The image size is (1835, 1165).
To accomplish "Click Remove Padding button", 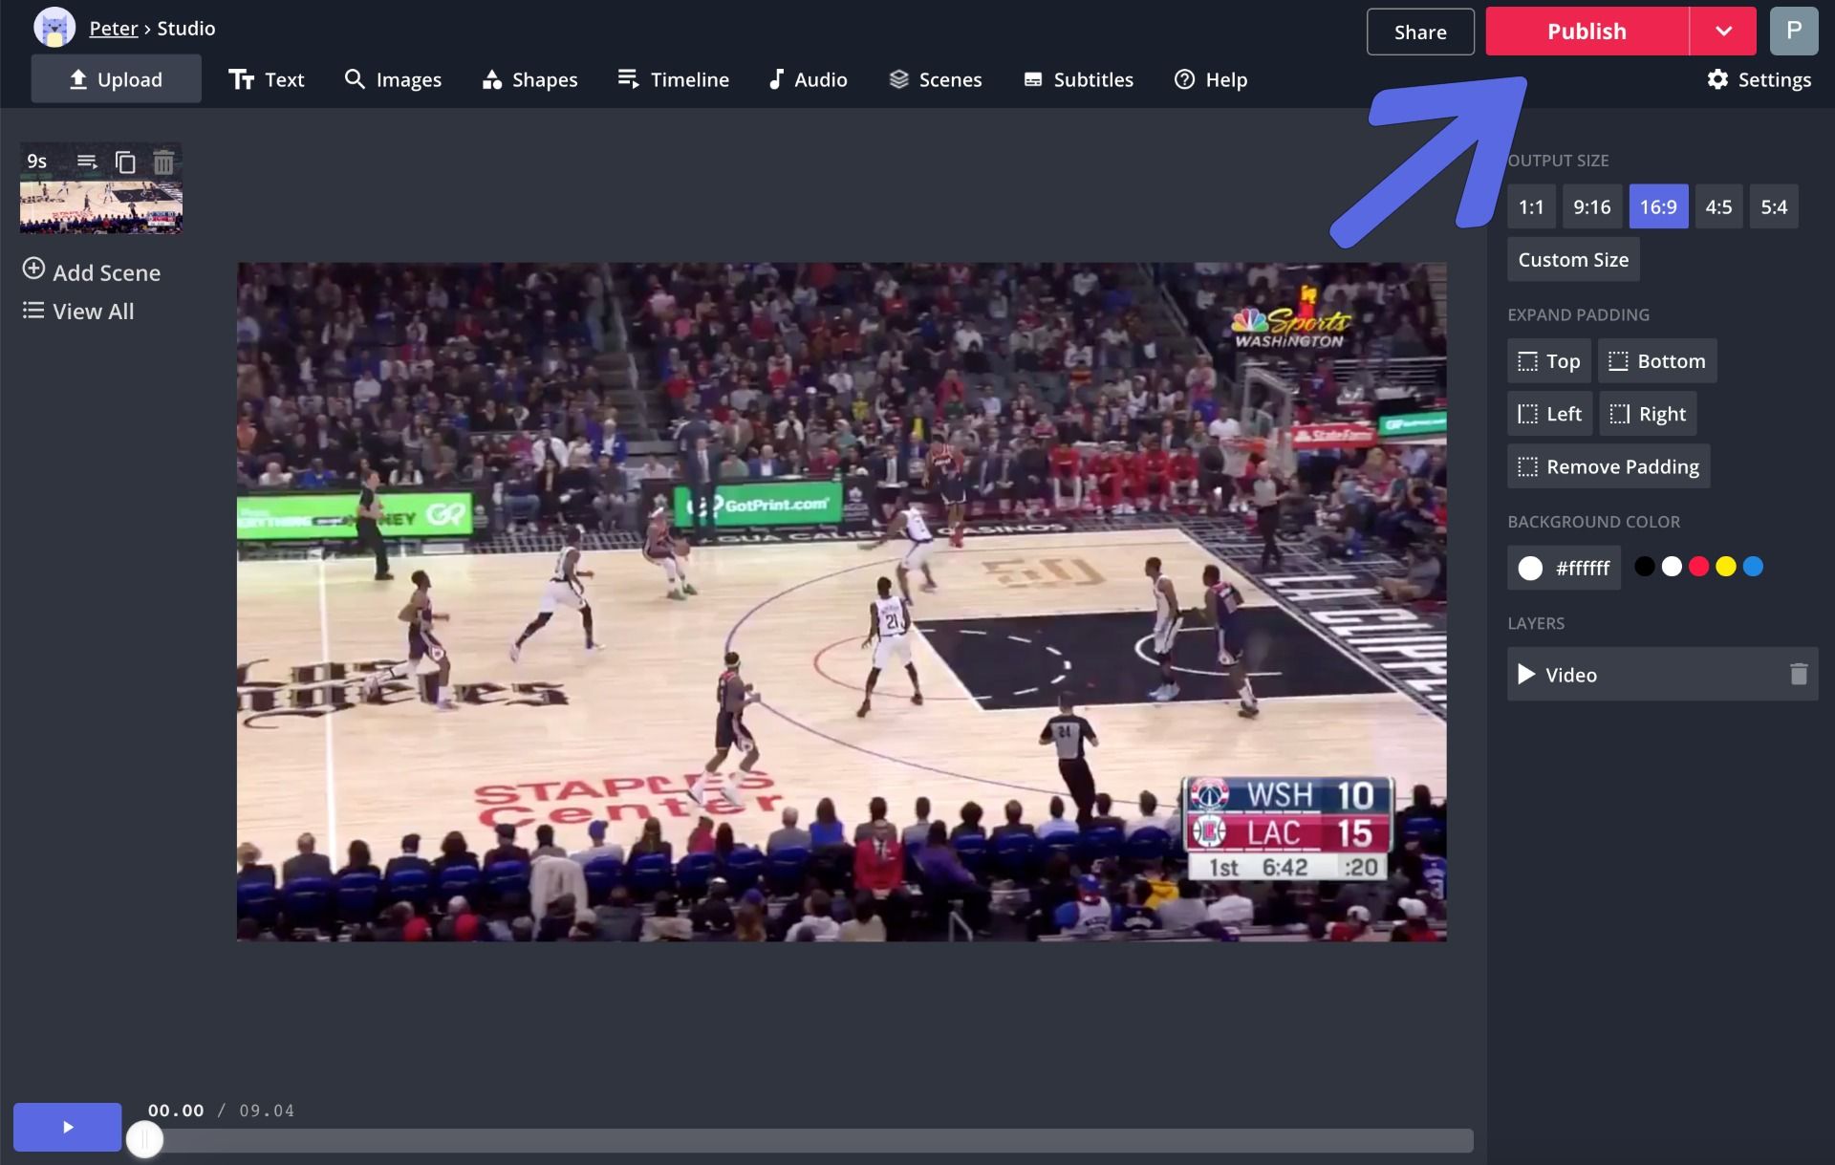I will point(1608,466).
